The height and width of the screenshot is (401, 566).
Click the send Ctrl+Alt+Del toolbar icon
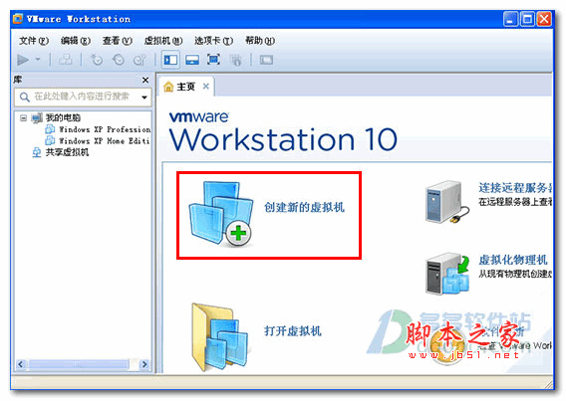(x=66, y=60)
